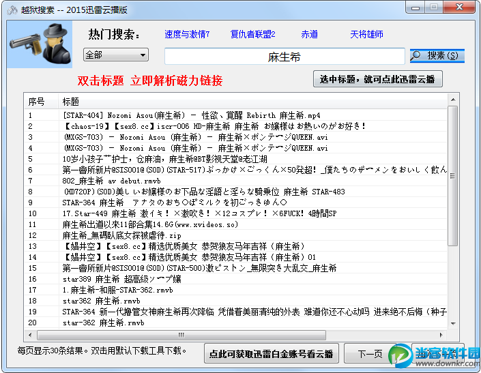Click the list's scroll down arrow
Screen dimensions: 481x373
click(453, 324)
